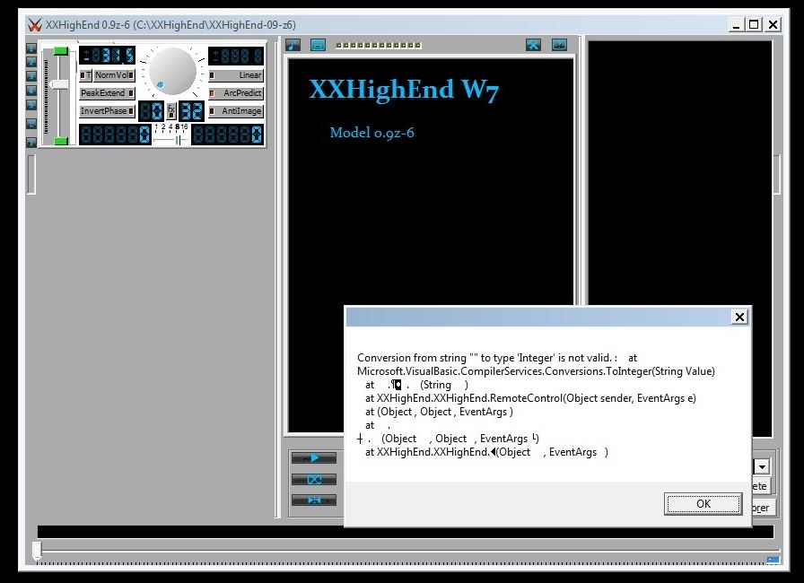Click the 1-2-4-8-16 upsampling slider
The width and height of the screenshot is (804, 583).
[171, 140]
